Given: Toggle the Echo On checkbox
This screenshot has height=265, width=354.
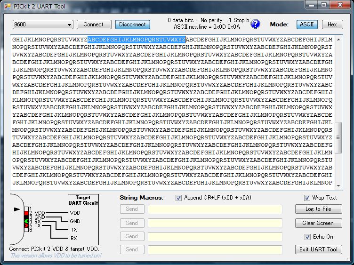Looking at the screenshot, I should click(307, 237).
